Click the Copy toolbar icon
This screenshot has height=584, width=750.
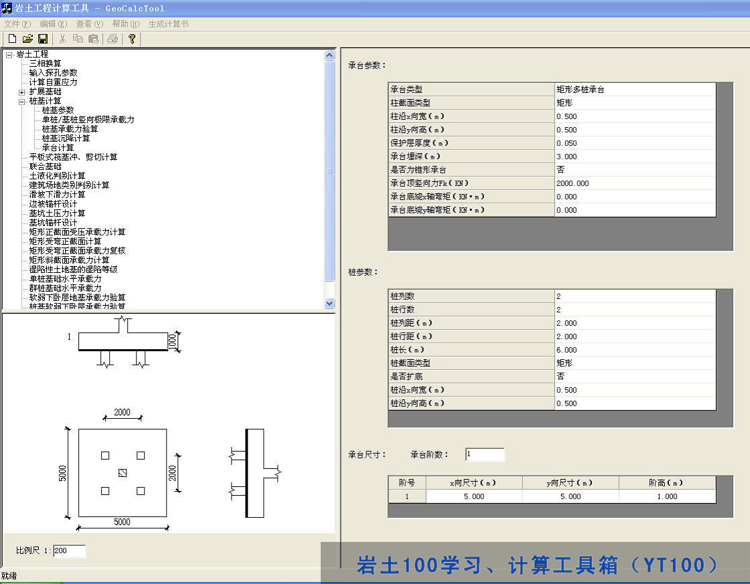(x=78, y=39)
